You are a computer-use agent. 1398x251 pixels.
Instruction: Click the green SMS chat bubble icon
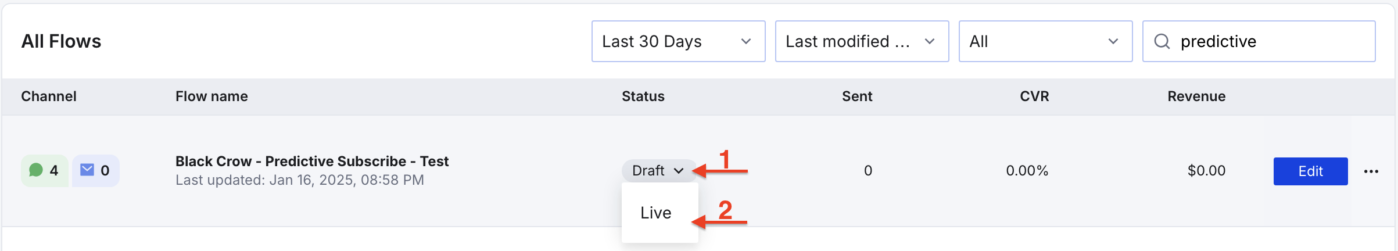[x=36, y=170]
